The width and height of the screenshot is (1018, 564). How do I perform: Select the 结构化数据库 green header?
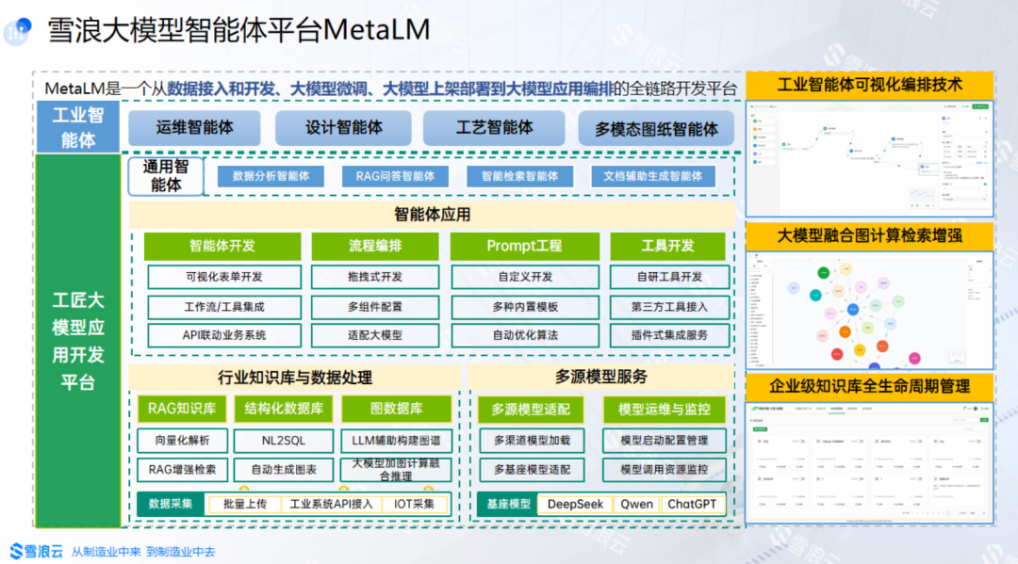click(284, 409)
